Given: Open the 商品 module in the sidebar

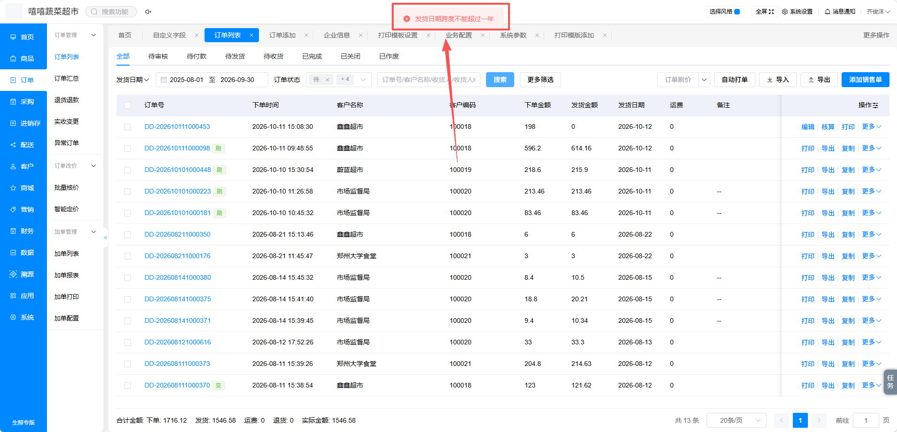Looking at the screenshot, I should (x=23, y=59).
